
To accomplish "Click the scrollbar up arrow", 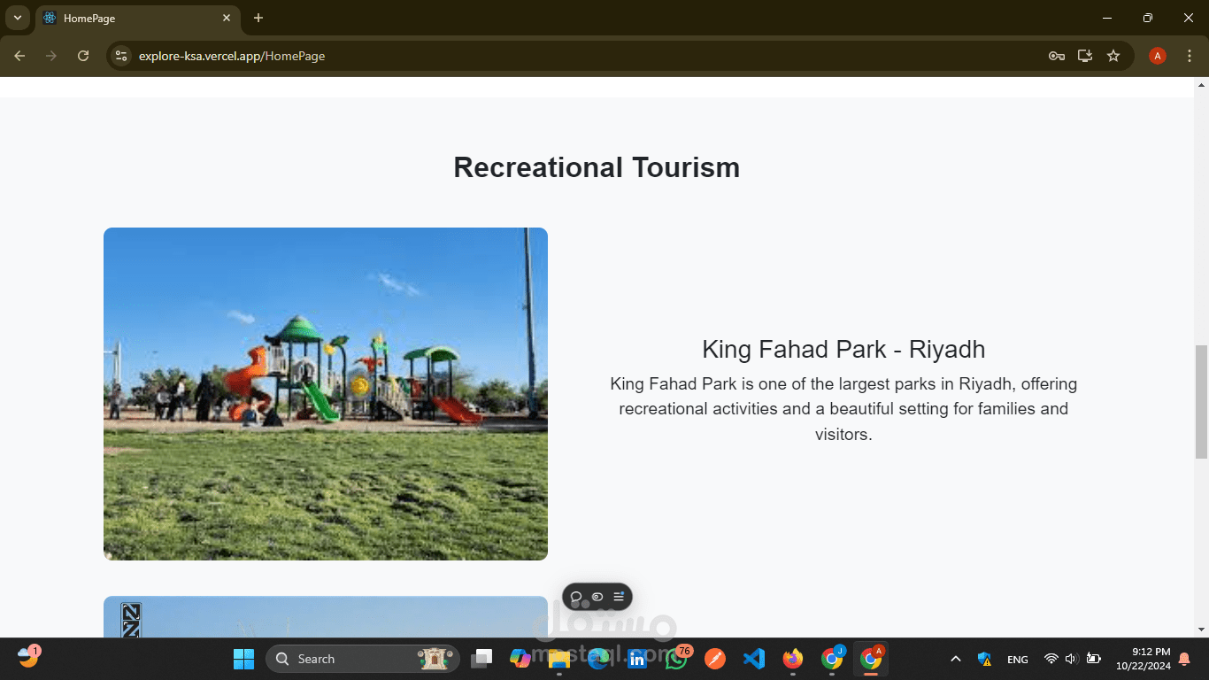I will click(1201, 85).
